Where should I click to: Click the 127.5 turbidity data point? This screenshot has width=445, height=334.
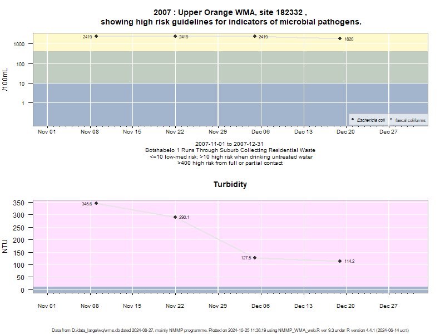point(255,258)
